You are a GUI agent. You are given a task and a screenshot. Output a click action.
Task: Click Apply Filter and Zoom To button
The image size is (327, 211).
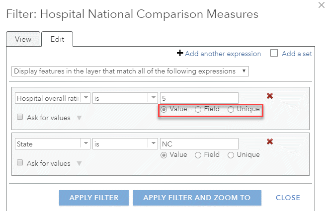(197, 198)
